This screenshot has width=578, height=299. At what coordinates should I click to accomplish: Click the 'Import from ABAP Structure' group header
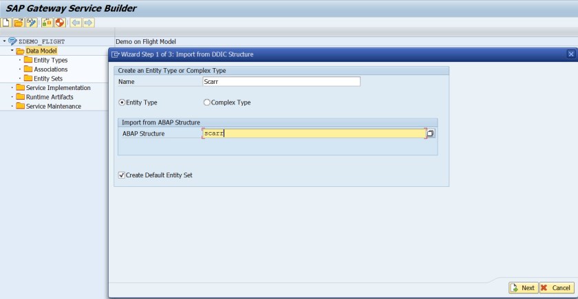tap(161, 122)
